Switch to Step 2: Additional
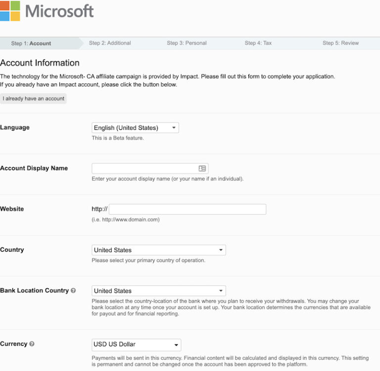 tap(110, 43)
